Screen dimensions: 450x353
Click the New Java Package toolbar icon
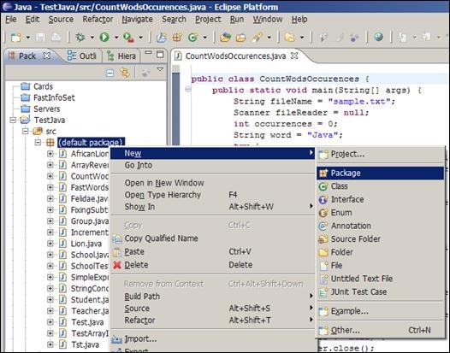(x=177, y=38)
